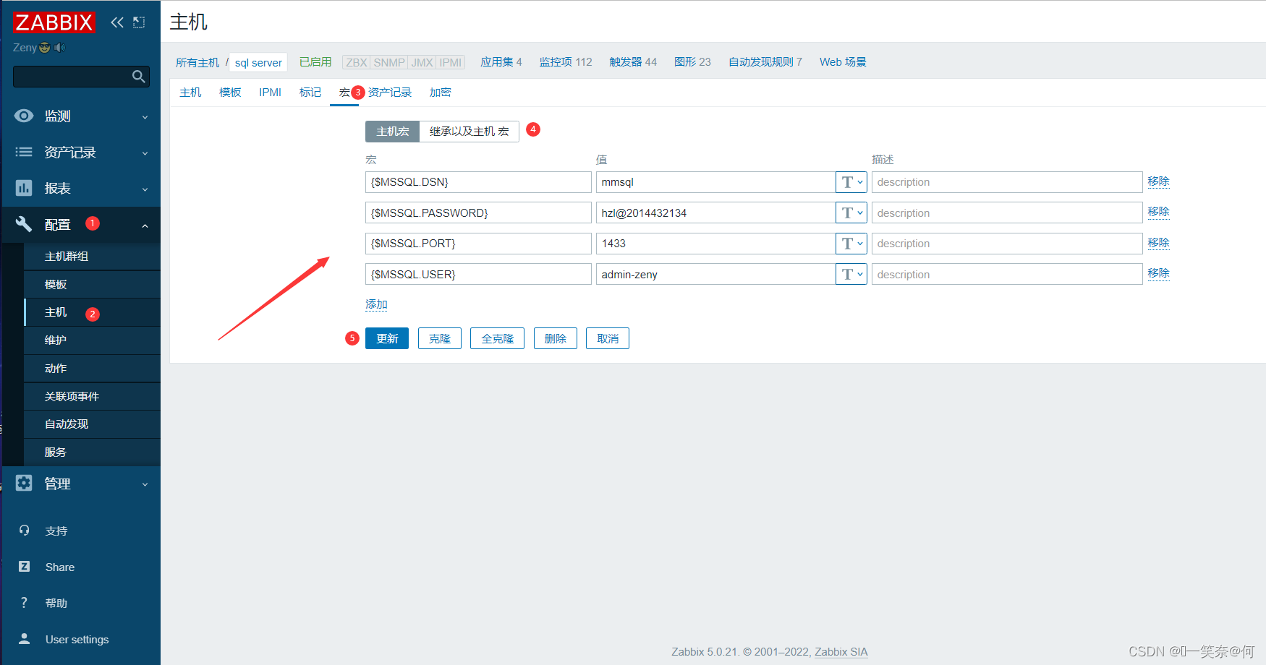This screenshot has height=665, width=1266.
Task: Open value type dropdown for {$MSSQL.PORT}
Action: tap(851, 244)
